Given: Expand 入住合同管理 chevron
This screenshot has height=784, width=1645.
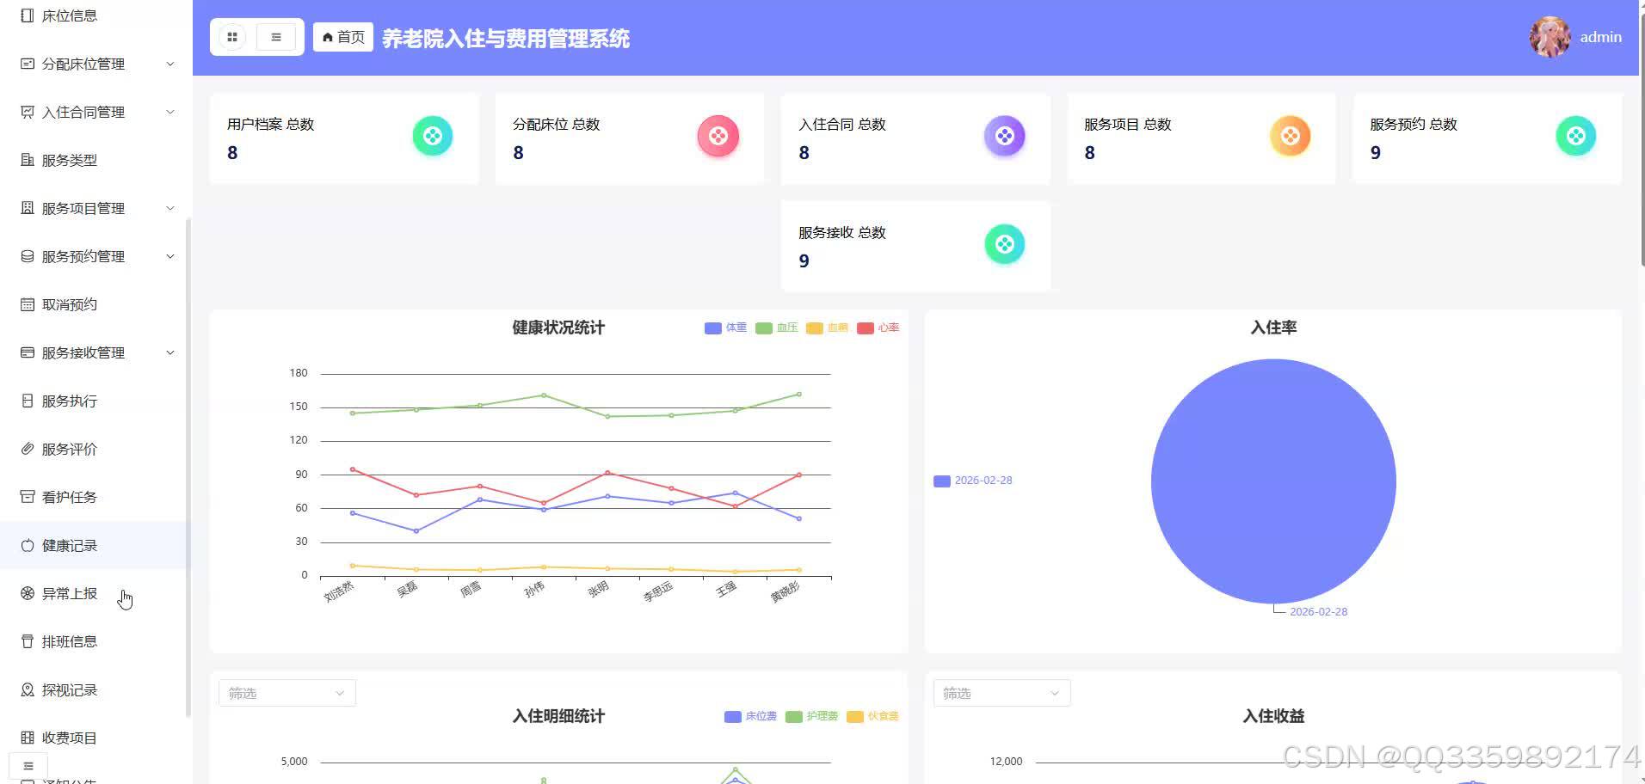Looking at the screenshot, I should click(169, 112).
